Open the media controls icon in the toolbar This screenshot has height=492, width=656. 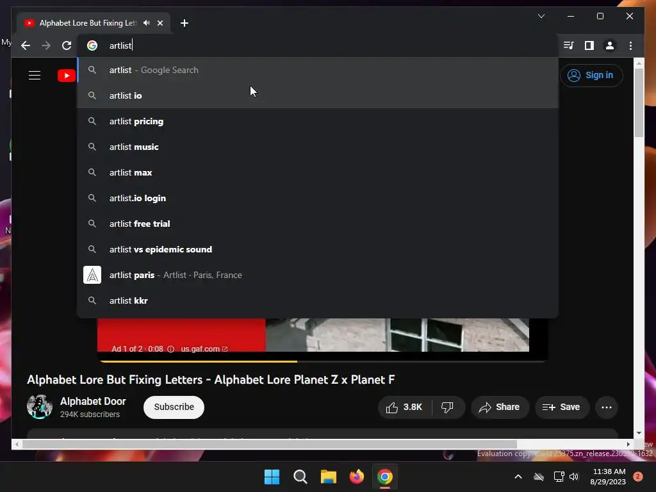(x=569, y=45)
